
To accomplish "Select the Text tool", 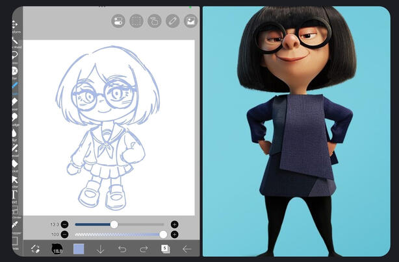I will [x=14, y=195].
